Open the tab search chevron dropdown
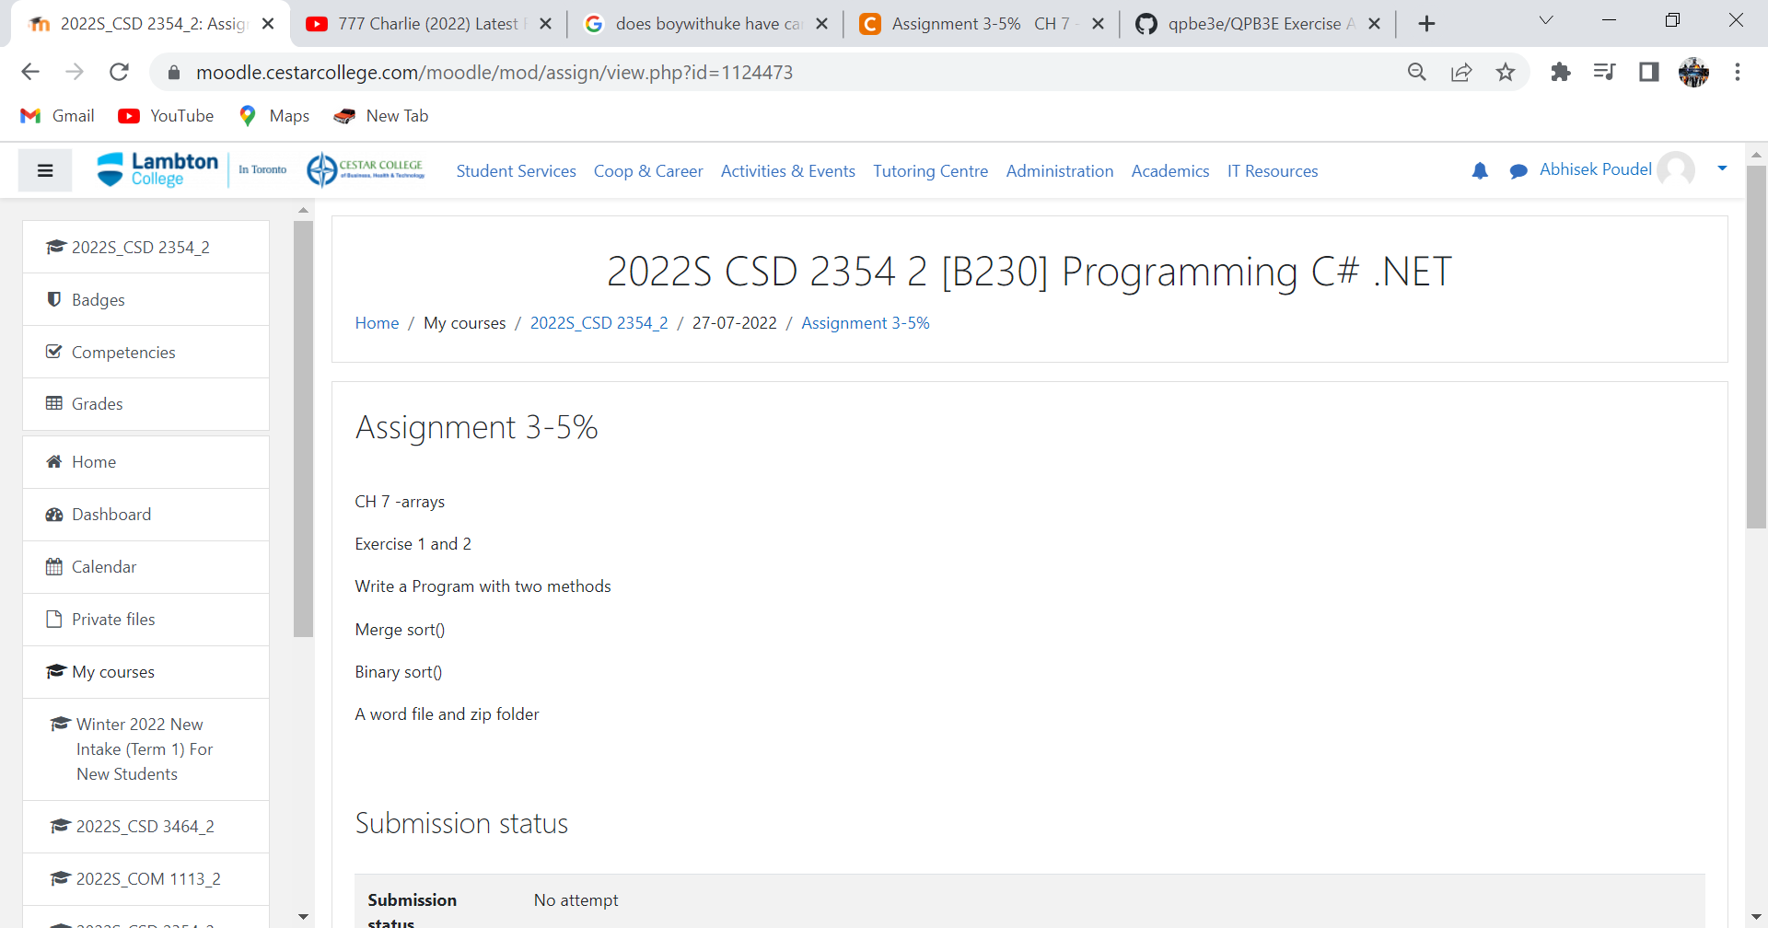The image size is (1768, 928). 1546,19
